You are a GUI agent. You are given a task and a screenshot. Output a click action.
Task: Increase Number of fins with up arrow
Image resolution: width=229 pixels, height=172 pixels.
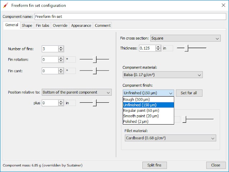61,47
